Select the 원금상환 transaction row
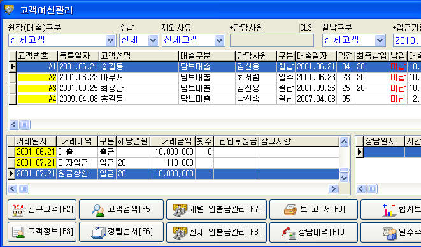This screenshot has width=421, height=247. coord(177,174)
